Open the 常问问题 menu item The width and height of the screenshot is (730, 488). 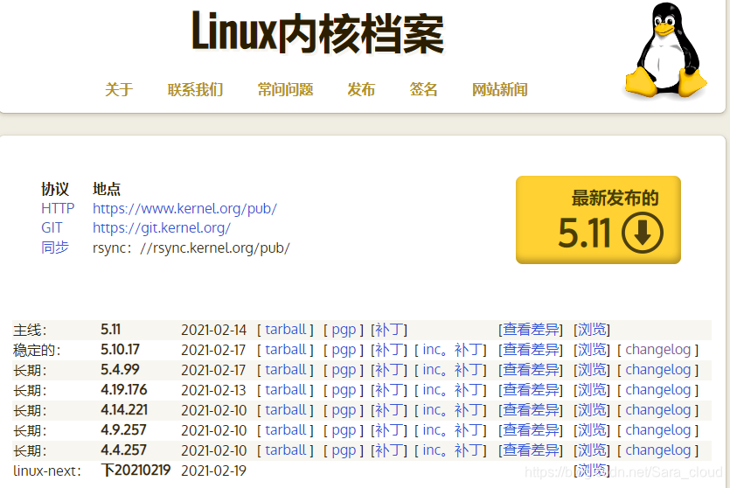click(285, 89)
